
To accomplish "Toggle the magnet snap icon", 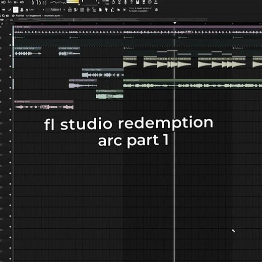I will 27,10.
